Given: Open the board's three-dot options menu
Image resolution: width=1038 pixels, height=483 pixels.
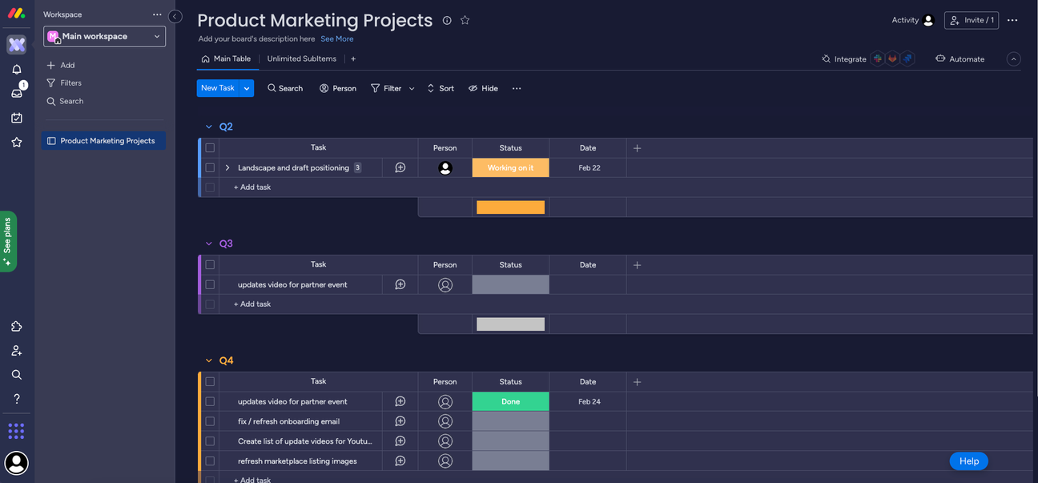Looking at the screenshot, I should [1012, 20].
